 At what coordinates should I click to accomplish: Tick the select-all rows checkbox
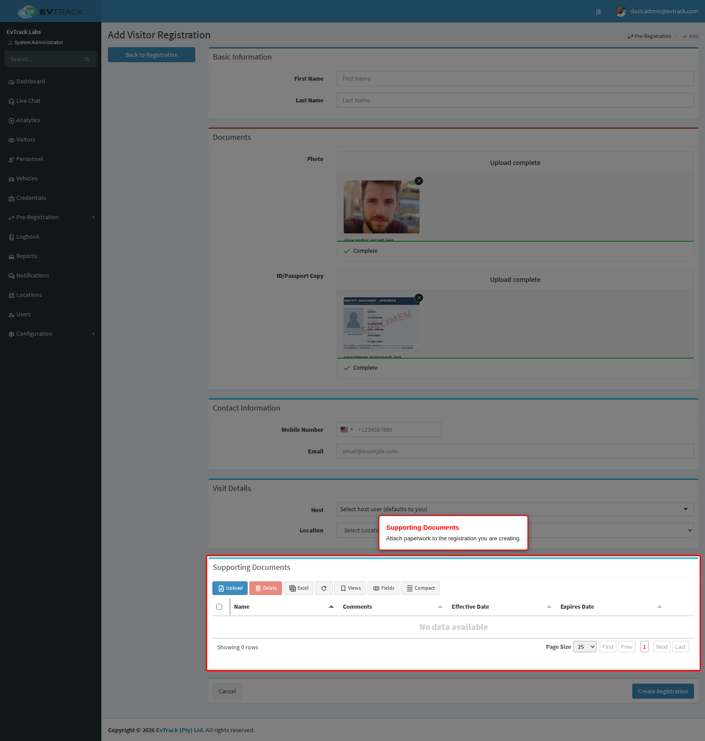[x=219, y=607]
